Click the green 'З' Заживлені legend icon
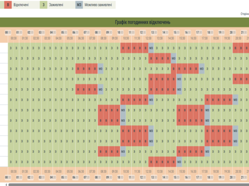Image resolution: width=249 pixels, height=186 pixels. point(44,5)
